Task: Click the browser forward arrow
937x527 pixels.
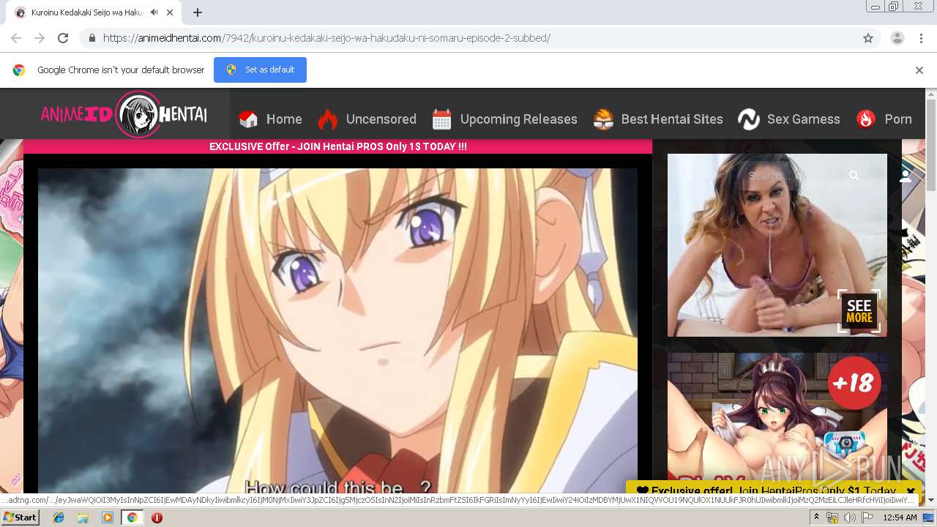Action: (40, 38)
